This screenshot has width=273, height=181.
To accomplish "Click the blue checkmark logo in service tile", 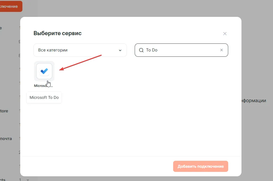I will point(44,71).
